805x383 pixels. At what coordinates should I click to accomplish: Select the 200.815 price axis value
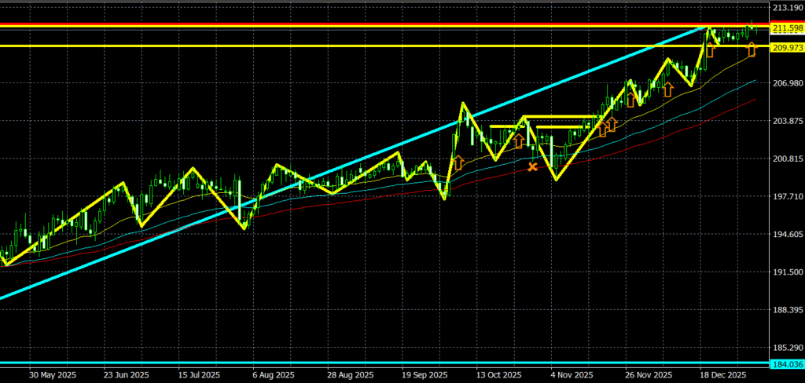click(x=786, y=159)
